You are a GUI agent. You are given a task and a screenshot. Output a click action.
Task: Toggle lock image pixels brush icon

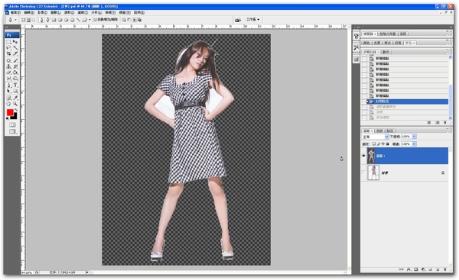point(379,144)
